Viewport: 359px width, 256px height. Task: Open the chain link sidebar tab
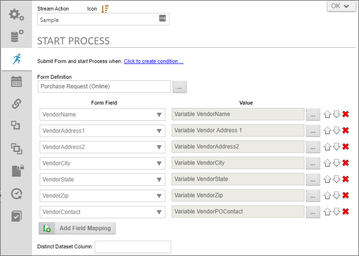coord(16,104)
